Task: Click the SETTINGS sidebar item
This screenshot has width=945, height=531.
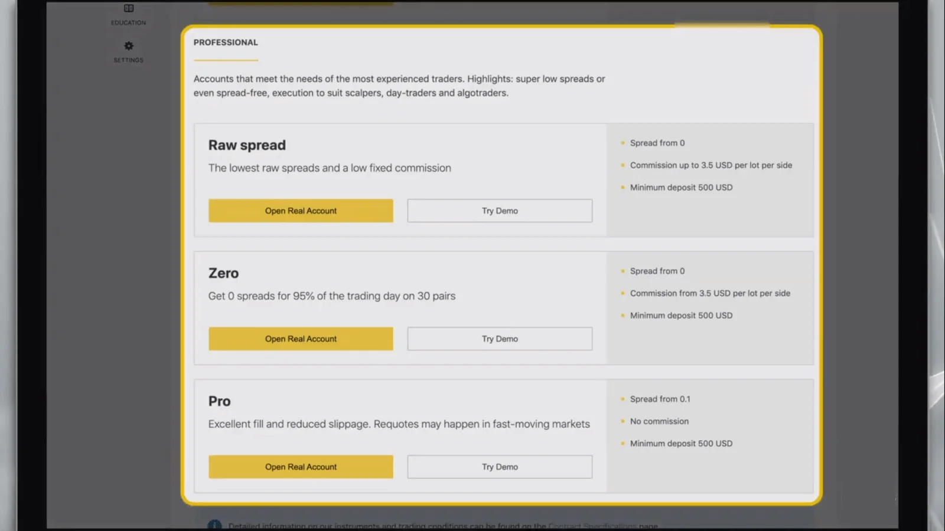Action: [128, 60]
